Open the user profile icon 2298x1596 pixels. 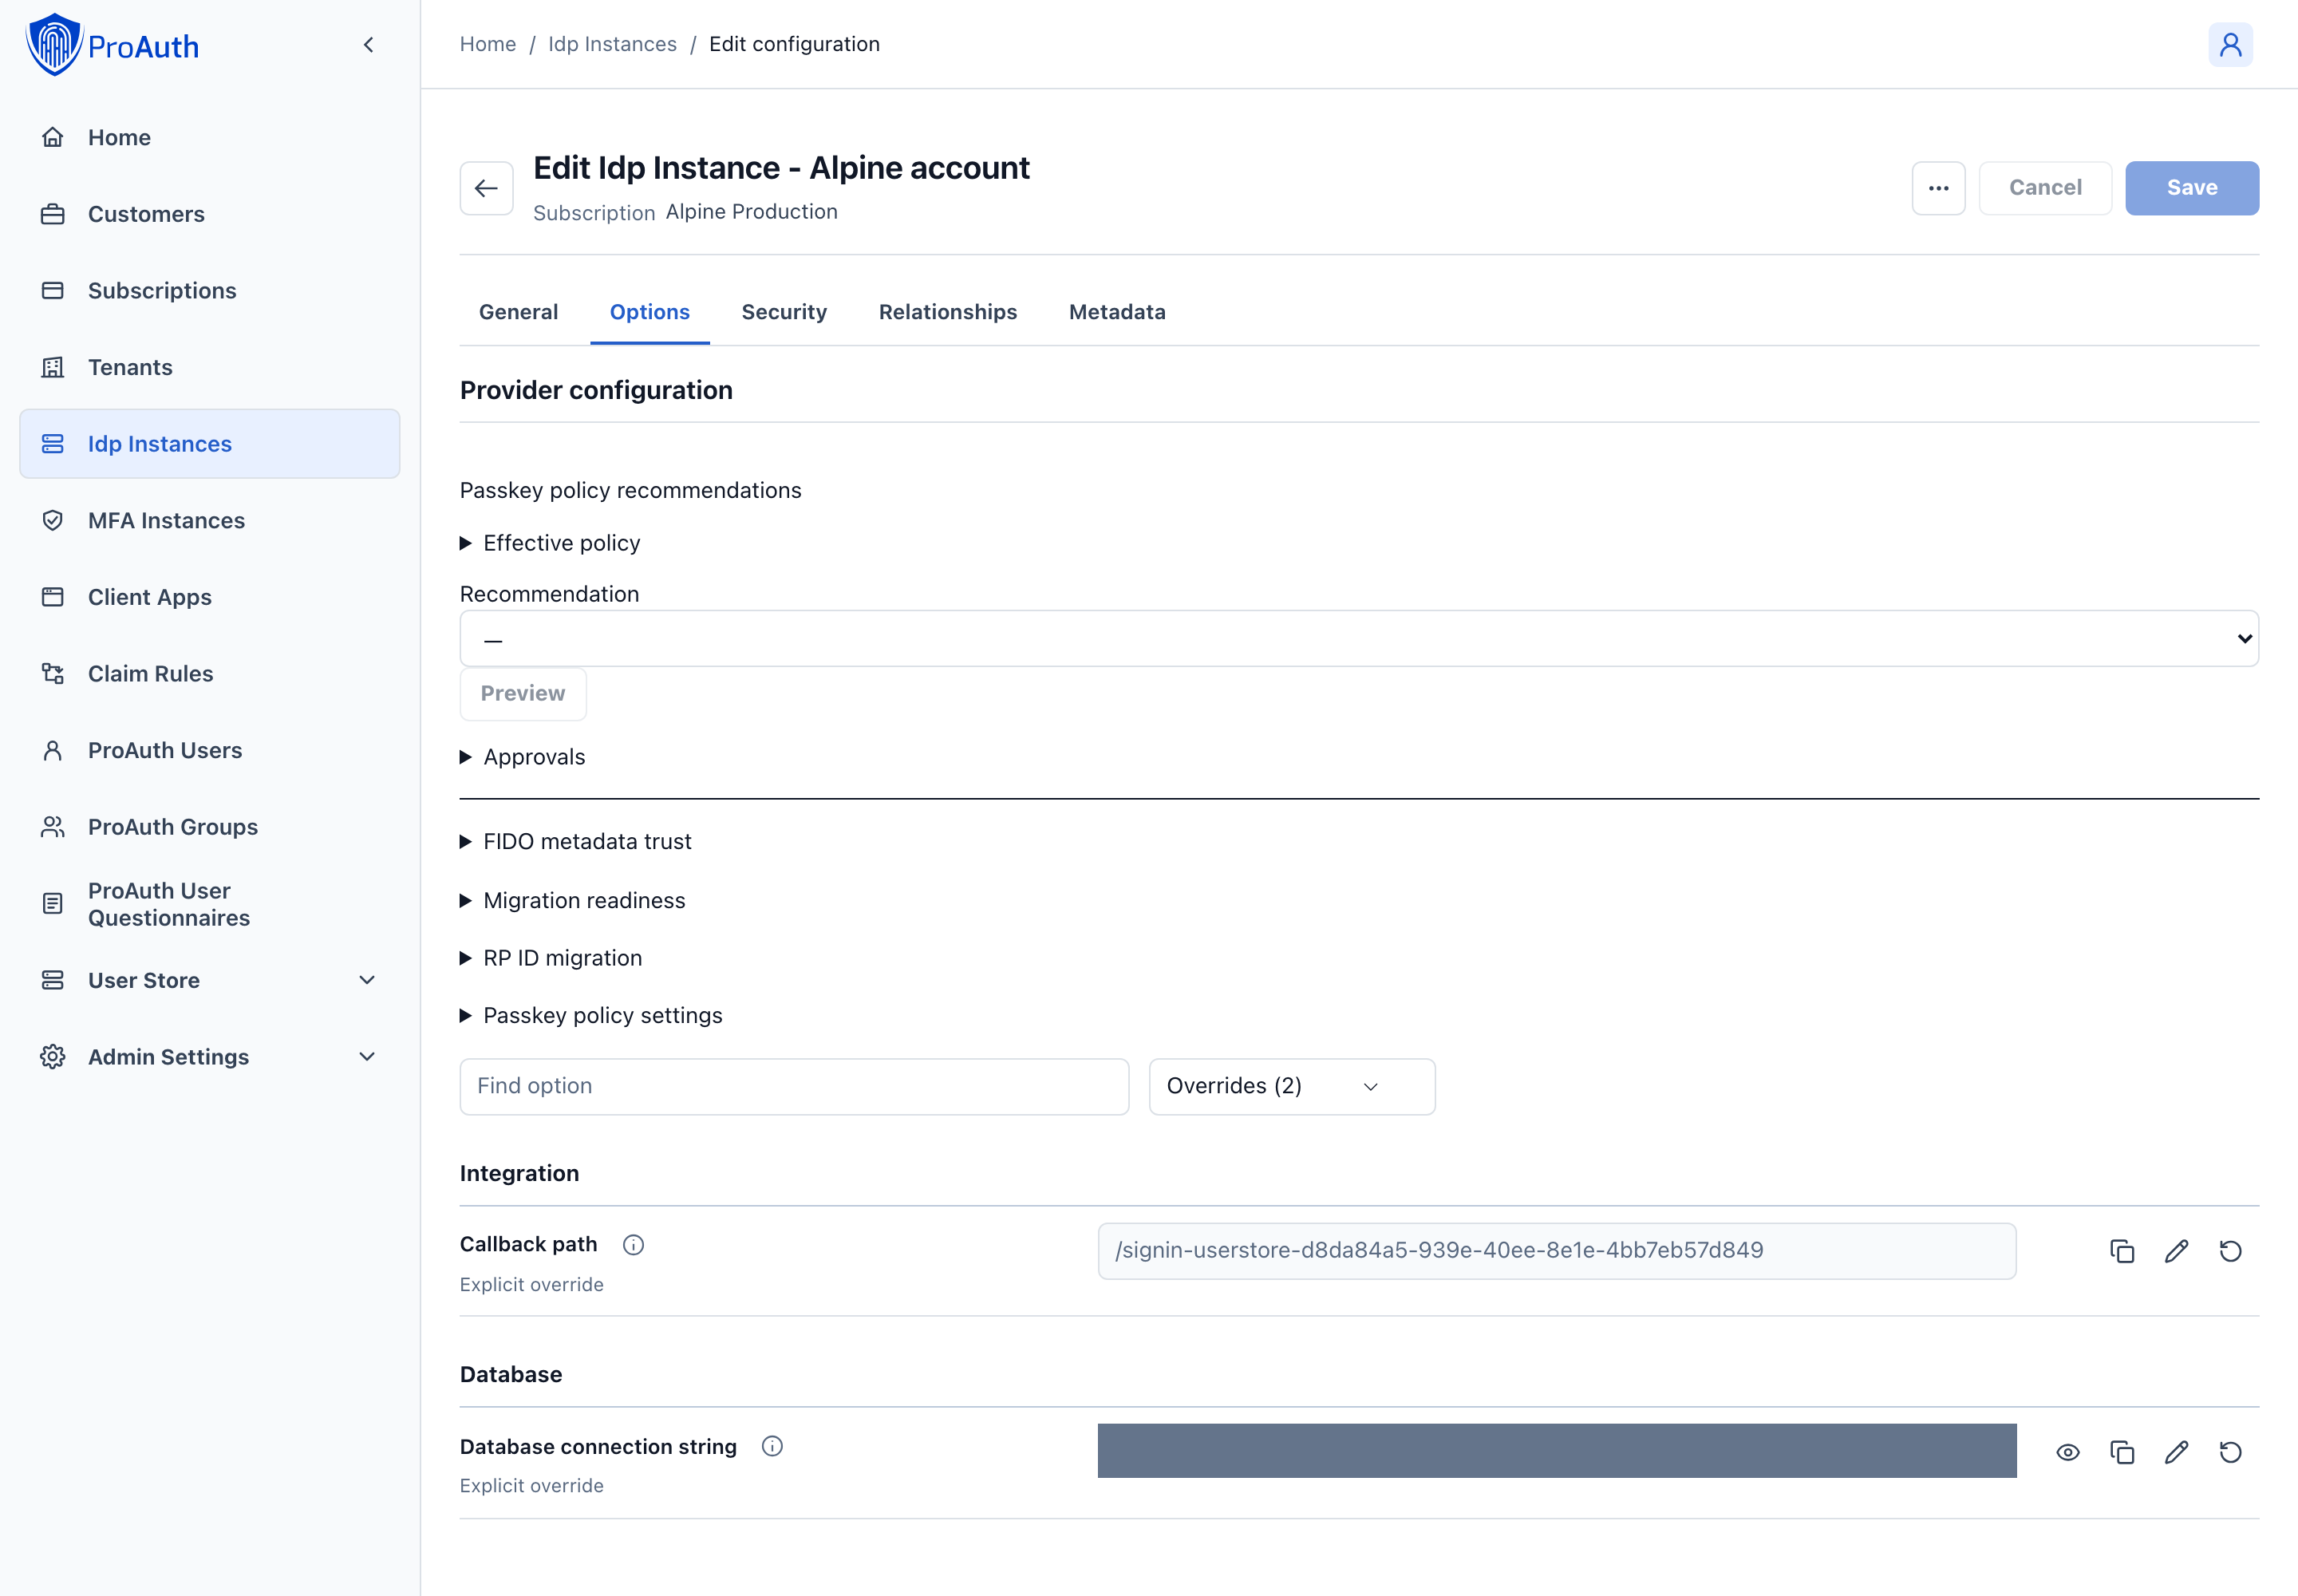2230,45
